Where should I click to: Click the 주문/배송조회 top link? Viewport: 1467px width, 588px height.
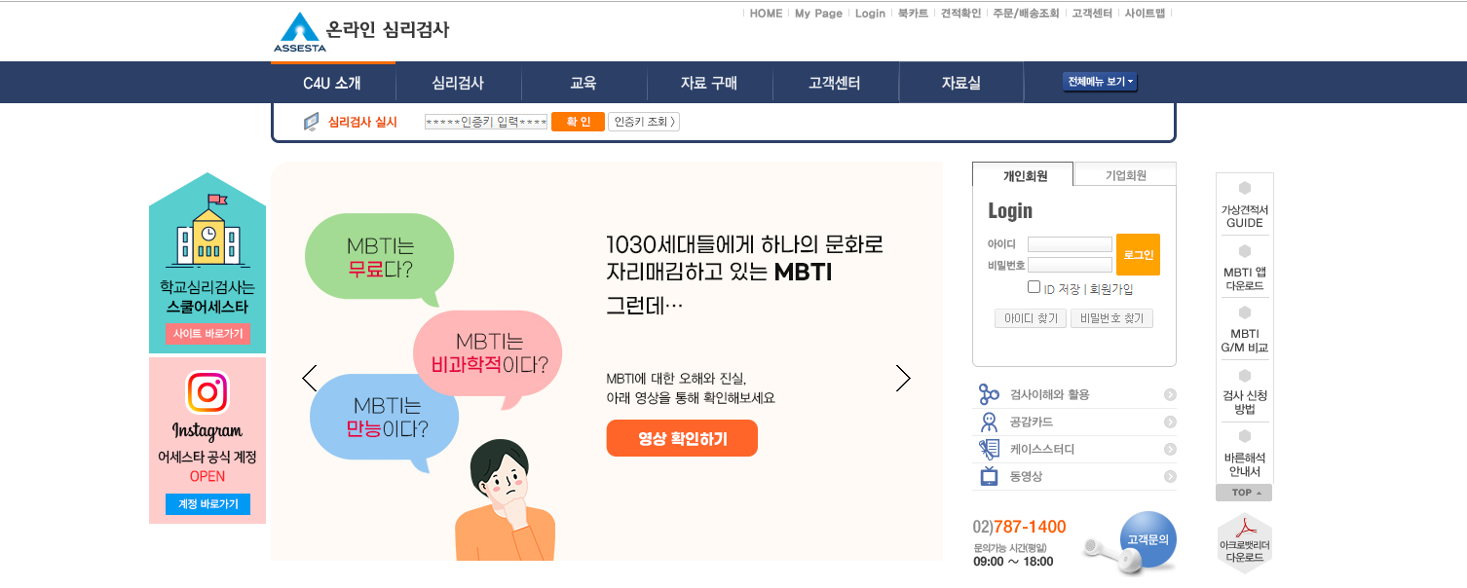[1026, 14]
